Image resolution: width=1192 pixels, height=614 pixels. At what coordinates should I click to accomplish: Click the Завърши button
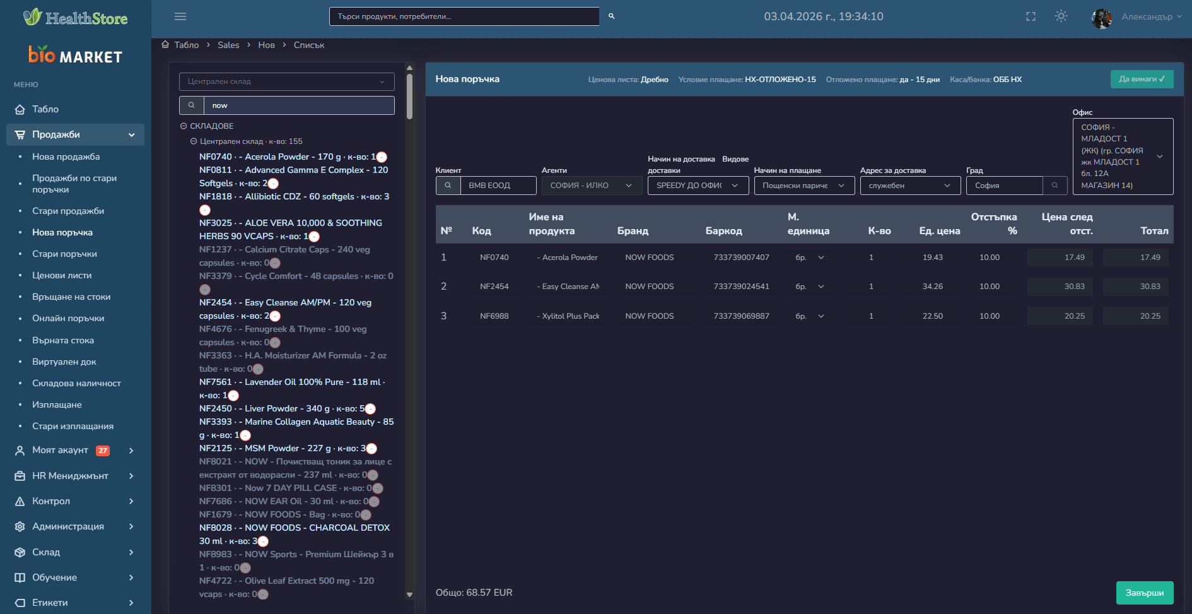[1145, 593]
